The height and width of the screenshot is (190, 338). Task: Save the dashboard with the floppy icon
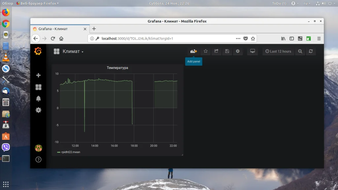[227, 51]
